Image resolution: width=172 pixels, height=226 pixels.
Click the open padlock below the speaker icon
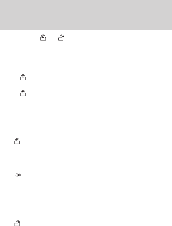click(17, 223)
